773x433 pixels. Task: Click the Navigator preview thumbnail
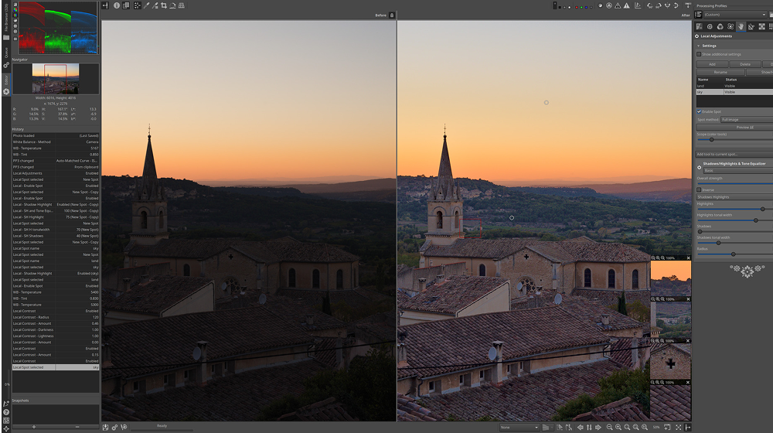click(x=55, y=78)
